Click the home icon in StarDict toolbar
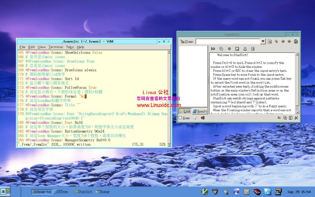The image size is (315, 197). [x=296, y=42]
